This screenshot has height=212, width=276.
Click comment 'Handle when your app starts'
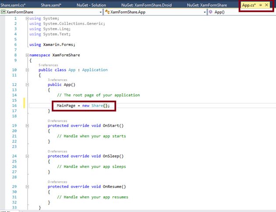(x=92, y=136)
